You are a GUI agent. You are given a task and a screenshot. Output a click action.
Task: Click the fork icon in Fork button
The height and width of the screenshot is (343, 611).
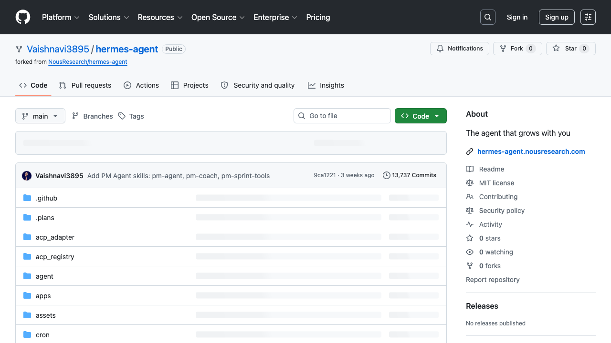click(x=503, y=49)
